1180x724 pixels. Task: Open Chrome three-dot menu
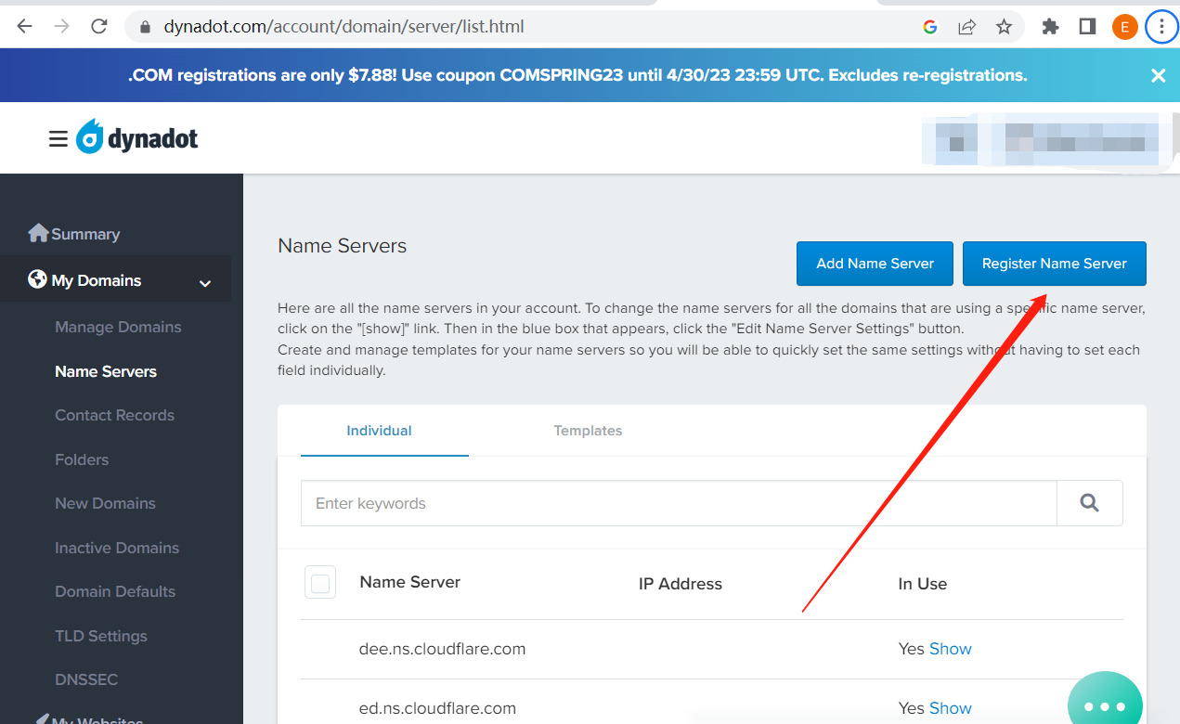coord(1161,27)
